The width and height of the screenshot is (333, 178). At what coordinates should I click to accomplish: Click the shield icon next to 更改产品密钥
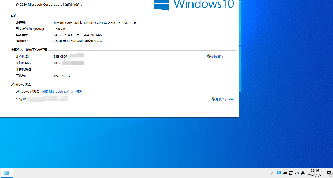pyautogui.click(x=213, y=99)
